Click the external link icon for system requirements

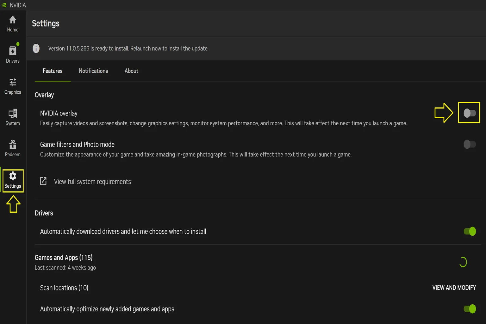pos(43,181)
